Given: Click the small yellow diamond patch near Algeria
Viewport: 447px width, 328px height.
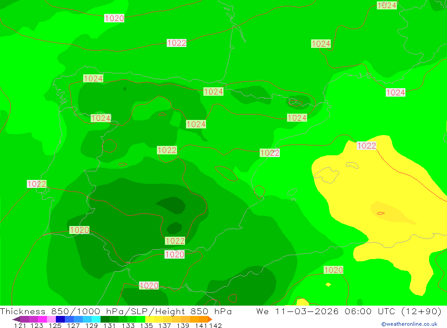Looking at the screenshot, I should [x=328, y=284].
